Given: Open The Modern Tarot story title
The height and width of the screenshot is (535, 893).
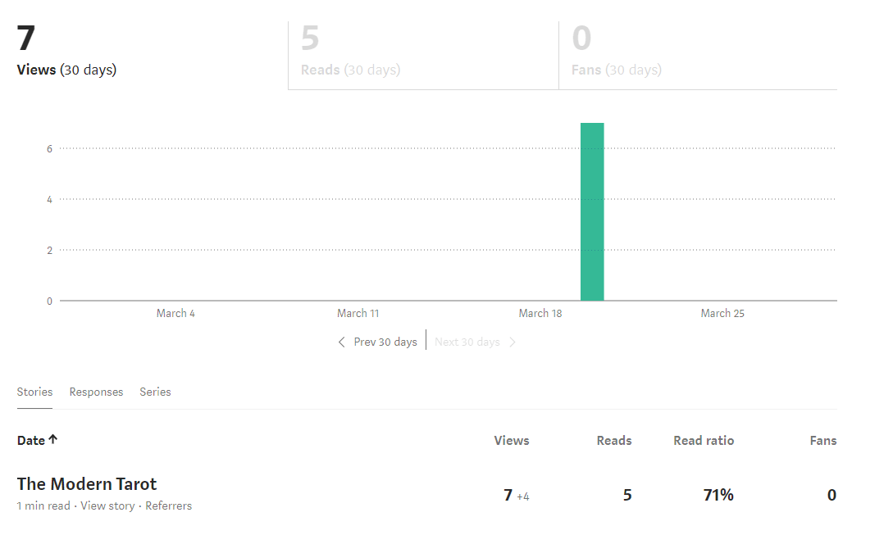Looking at the screenshot, I should [87, 483].
